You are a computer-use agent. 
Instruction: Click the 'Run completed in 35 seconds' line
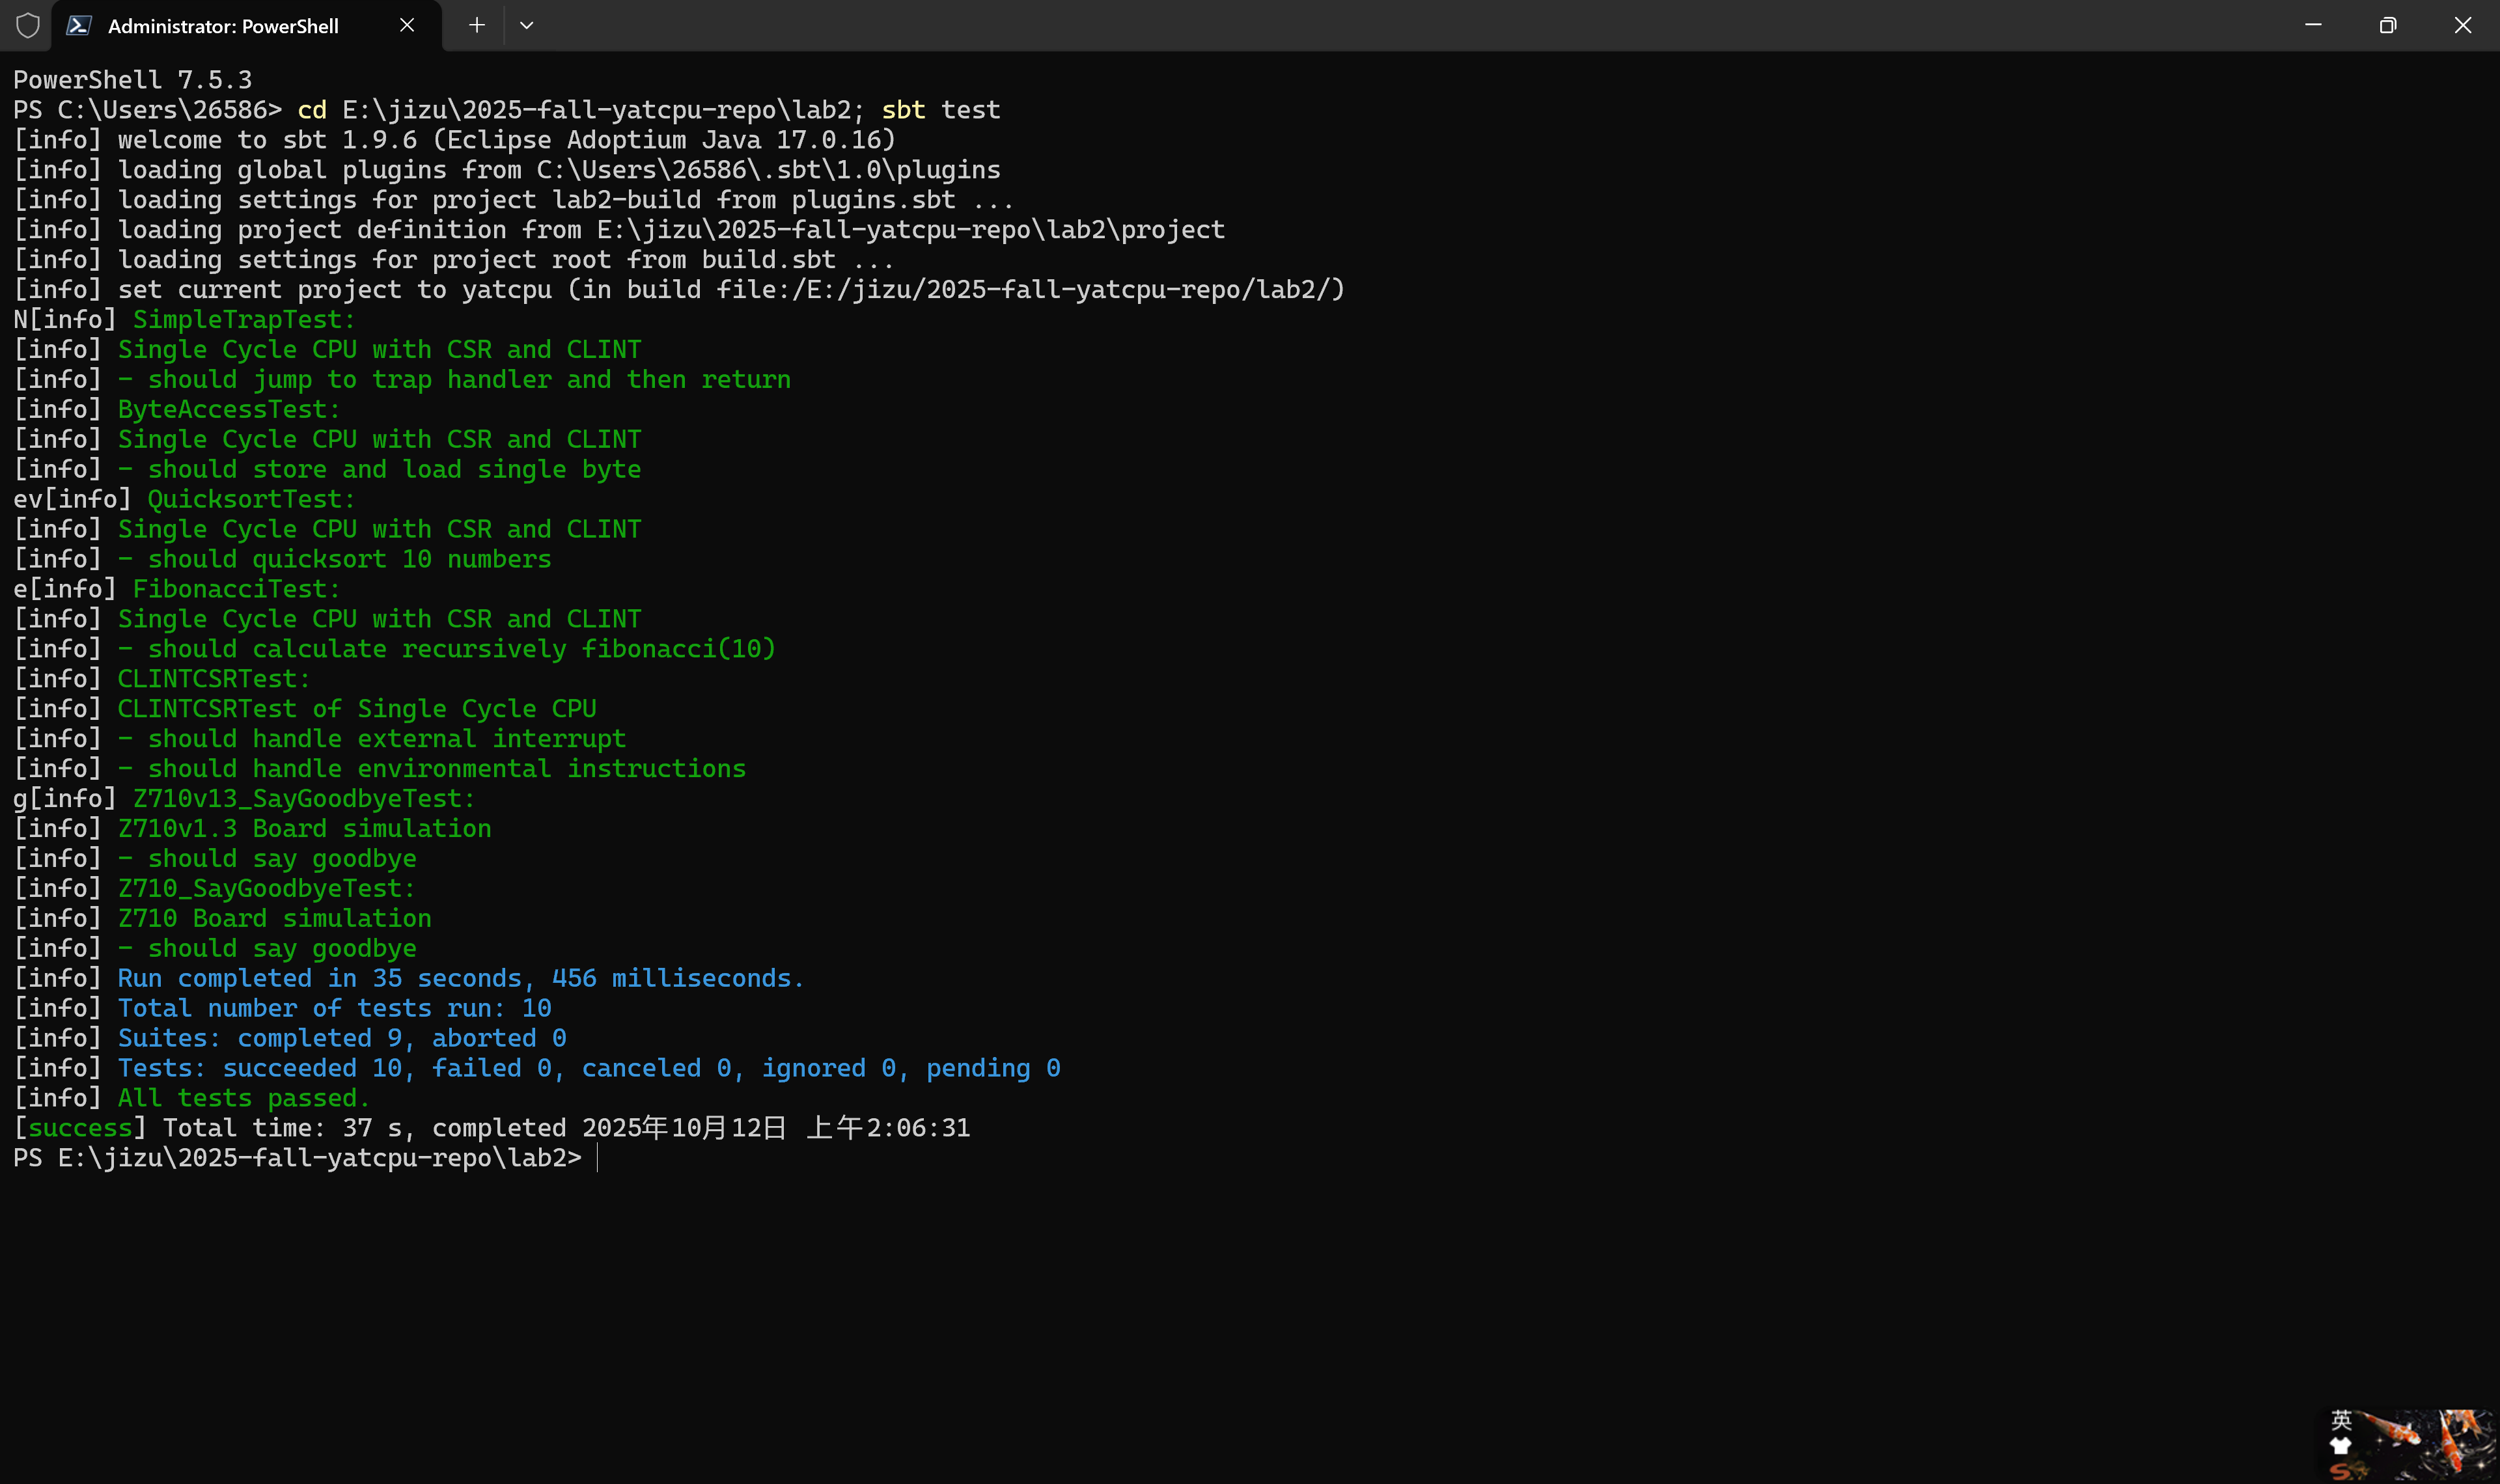(460, 978)
